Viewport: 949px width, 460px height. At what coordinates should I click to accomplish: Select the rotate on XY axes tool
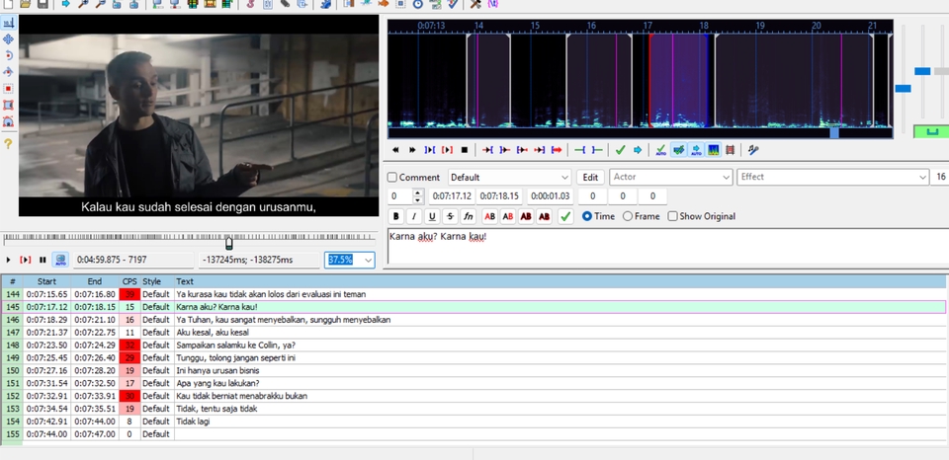(x=9, y=72)
